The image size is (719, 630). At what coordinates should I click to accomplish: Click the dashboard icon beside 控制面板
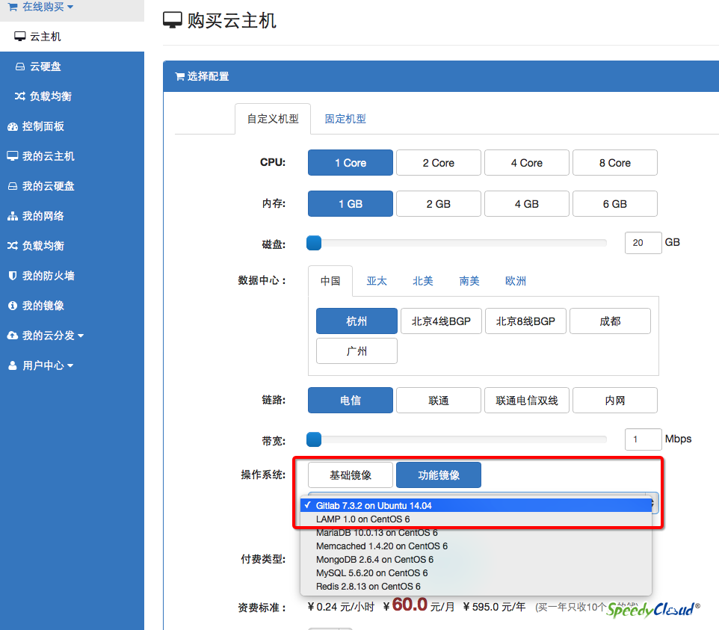[x=13, y=126]
